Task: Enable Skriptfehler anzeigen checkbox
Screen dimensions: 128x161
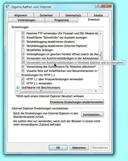Action: 23,50
